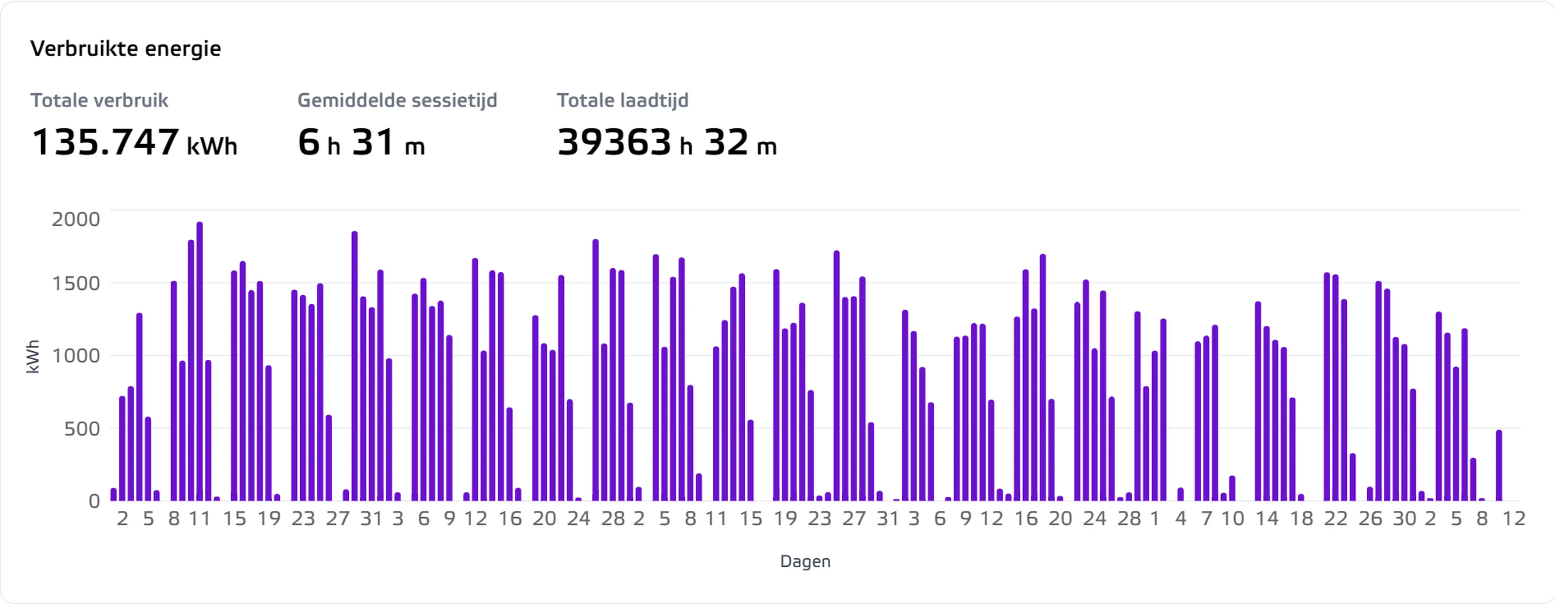
Task: Select the 'Totale verbruik' label
Action: click(x=99, y=100)
